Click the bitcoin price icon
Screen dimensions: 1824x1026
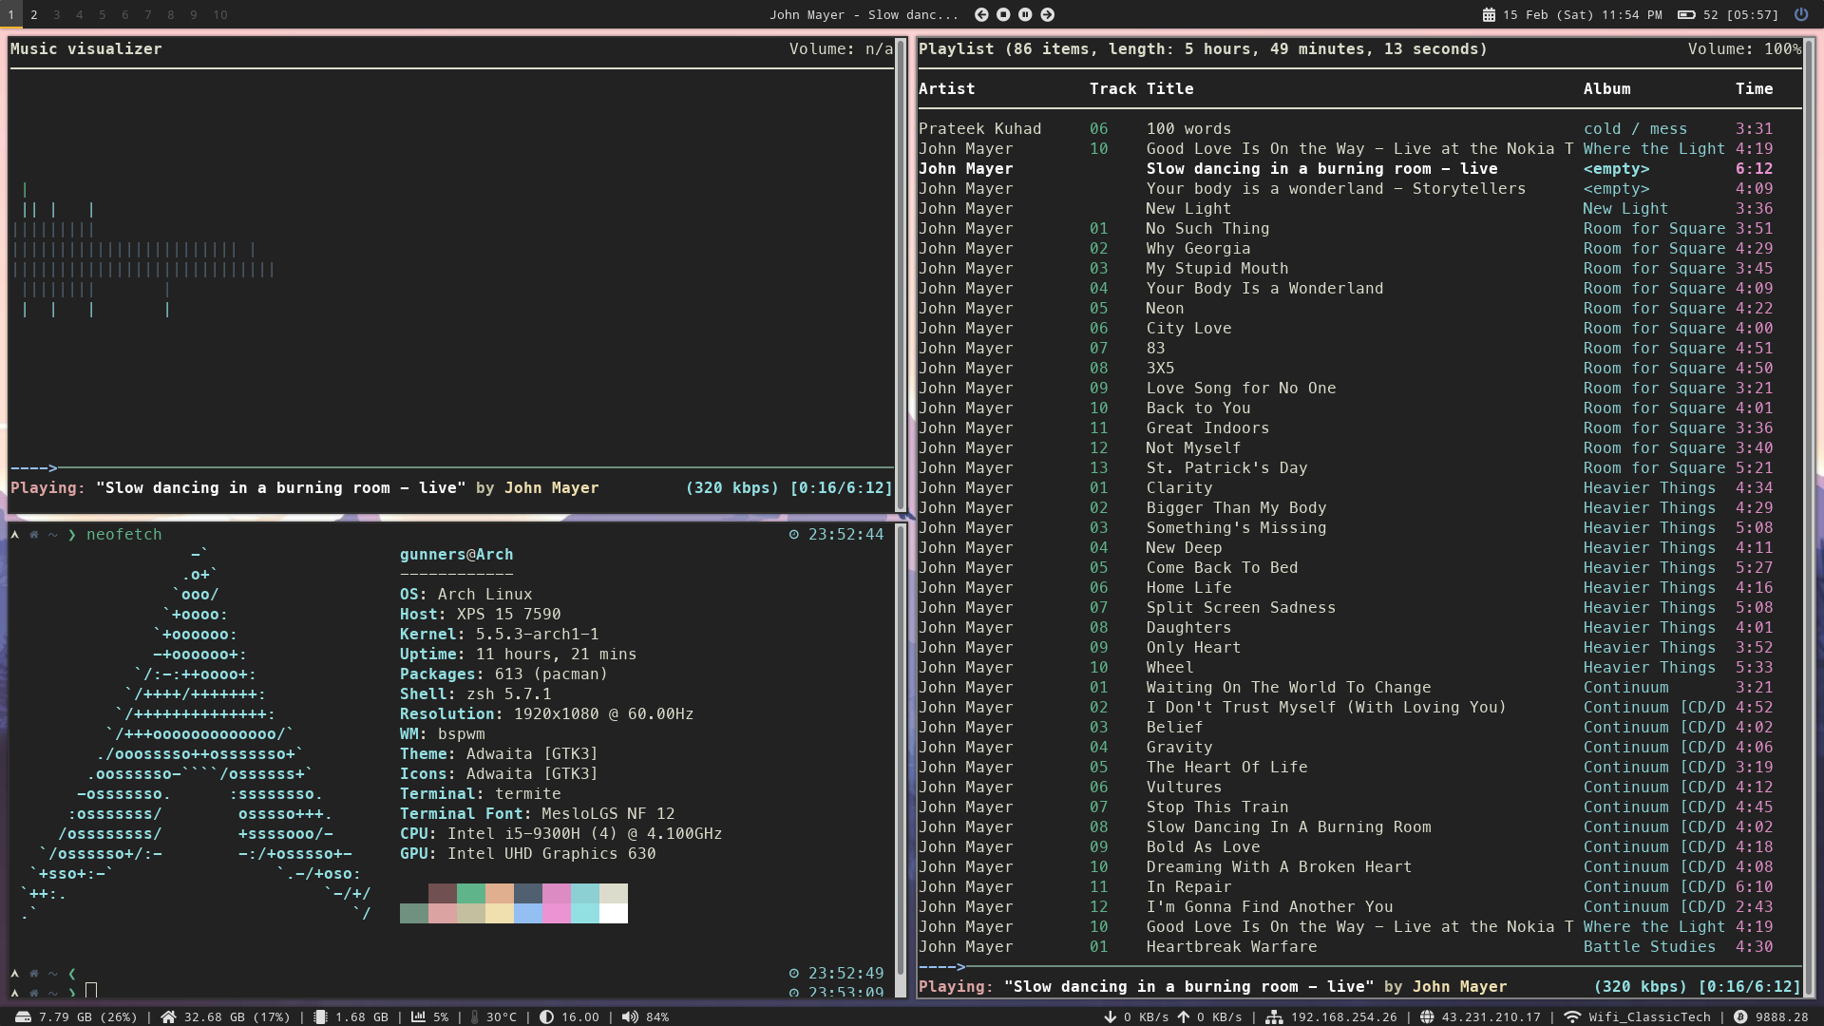1740,1016
